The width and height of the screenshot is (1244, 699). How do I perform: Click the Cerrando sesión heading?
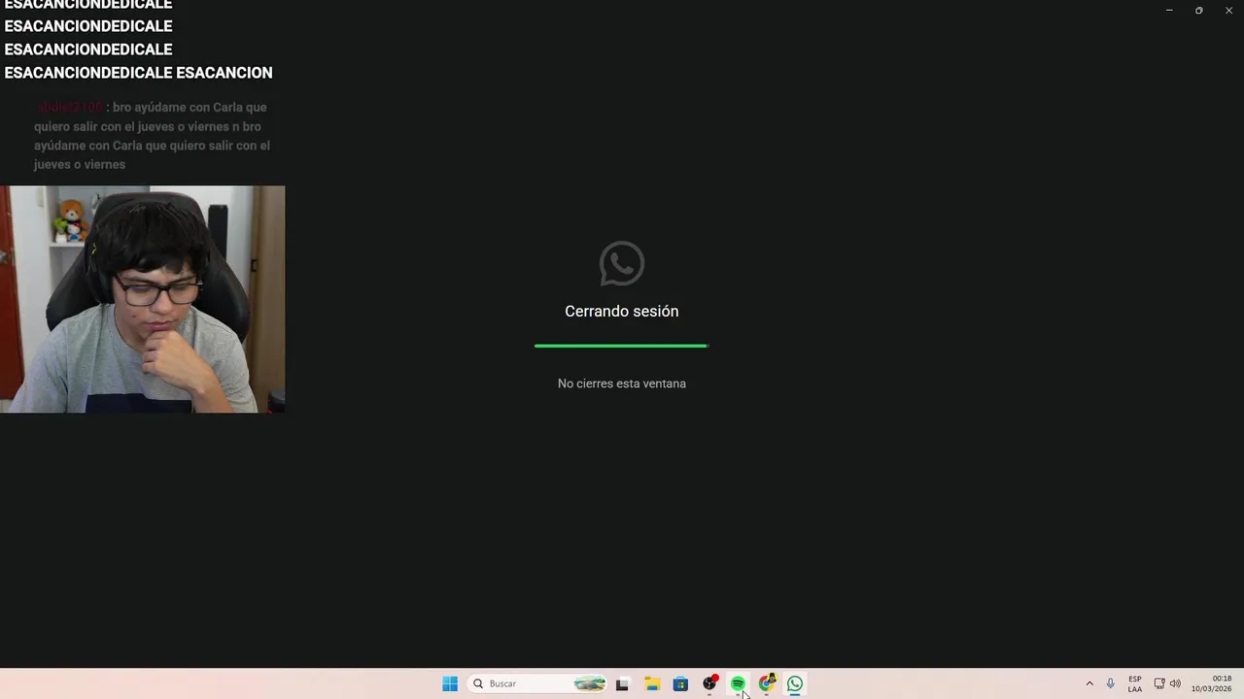pos(622,311)
